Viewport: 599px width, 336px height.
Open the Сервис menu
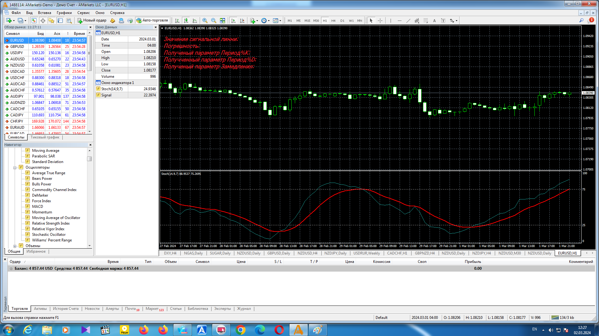tap(83, 13)
